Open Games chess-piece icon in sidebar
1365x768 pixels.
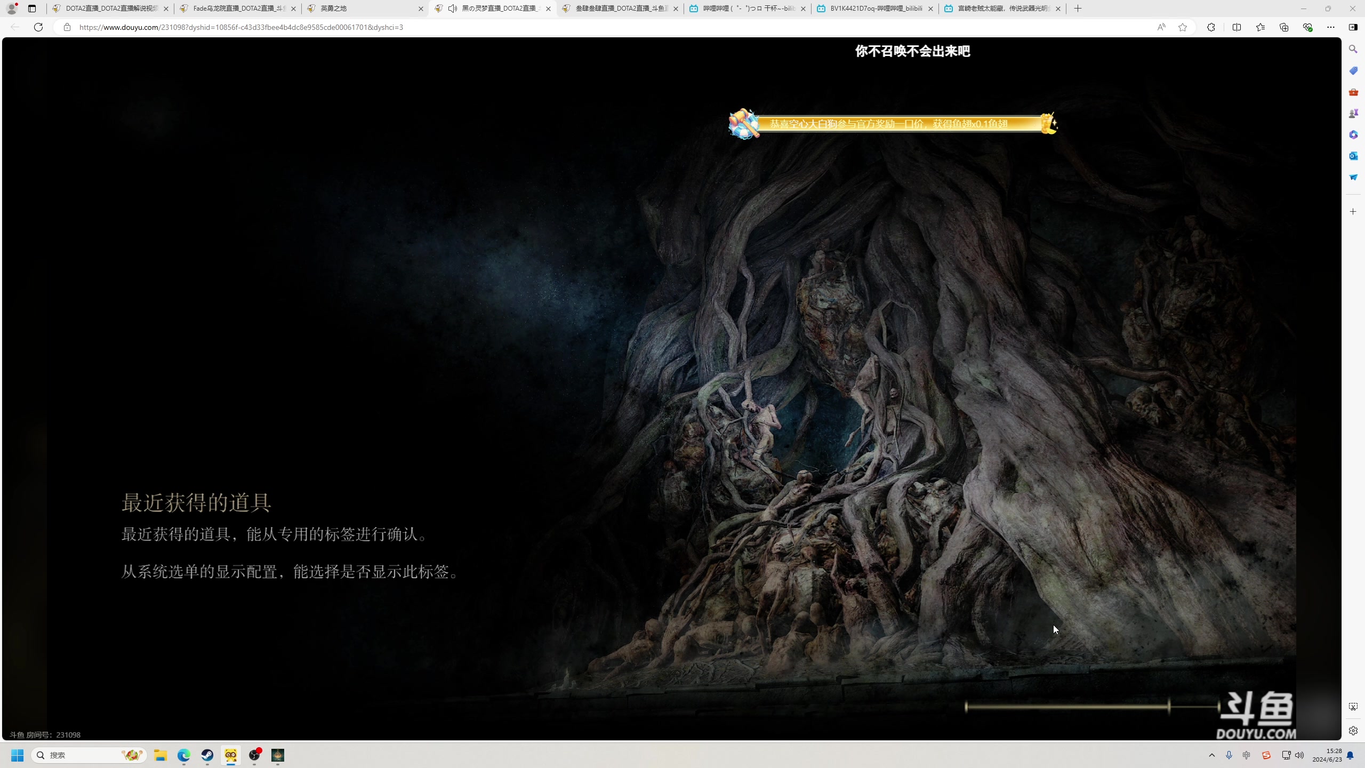(x=1353, y=113)
